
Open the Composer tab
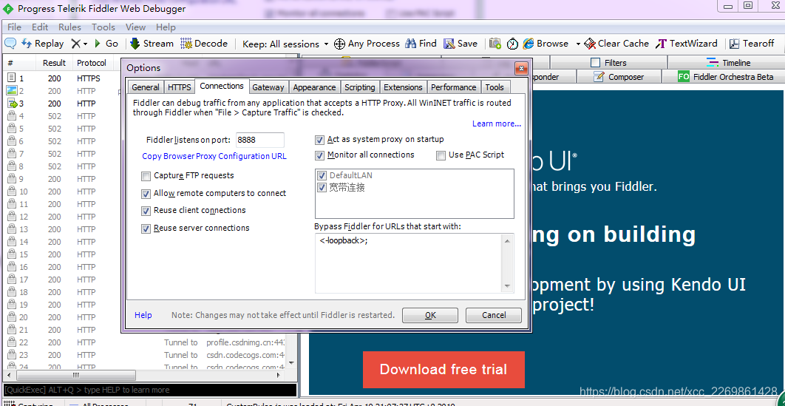coord(619,77)
